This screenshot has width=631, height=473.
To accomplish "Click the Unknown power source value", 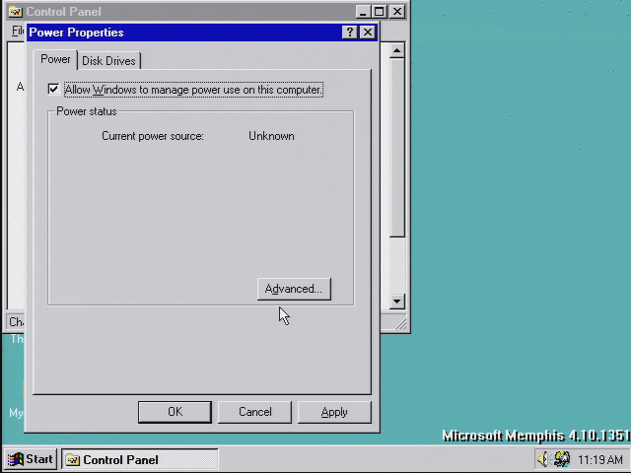I will coord(271,136).
